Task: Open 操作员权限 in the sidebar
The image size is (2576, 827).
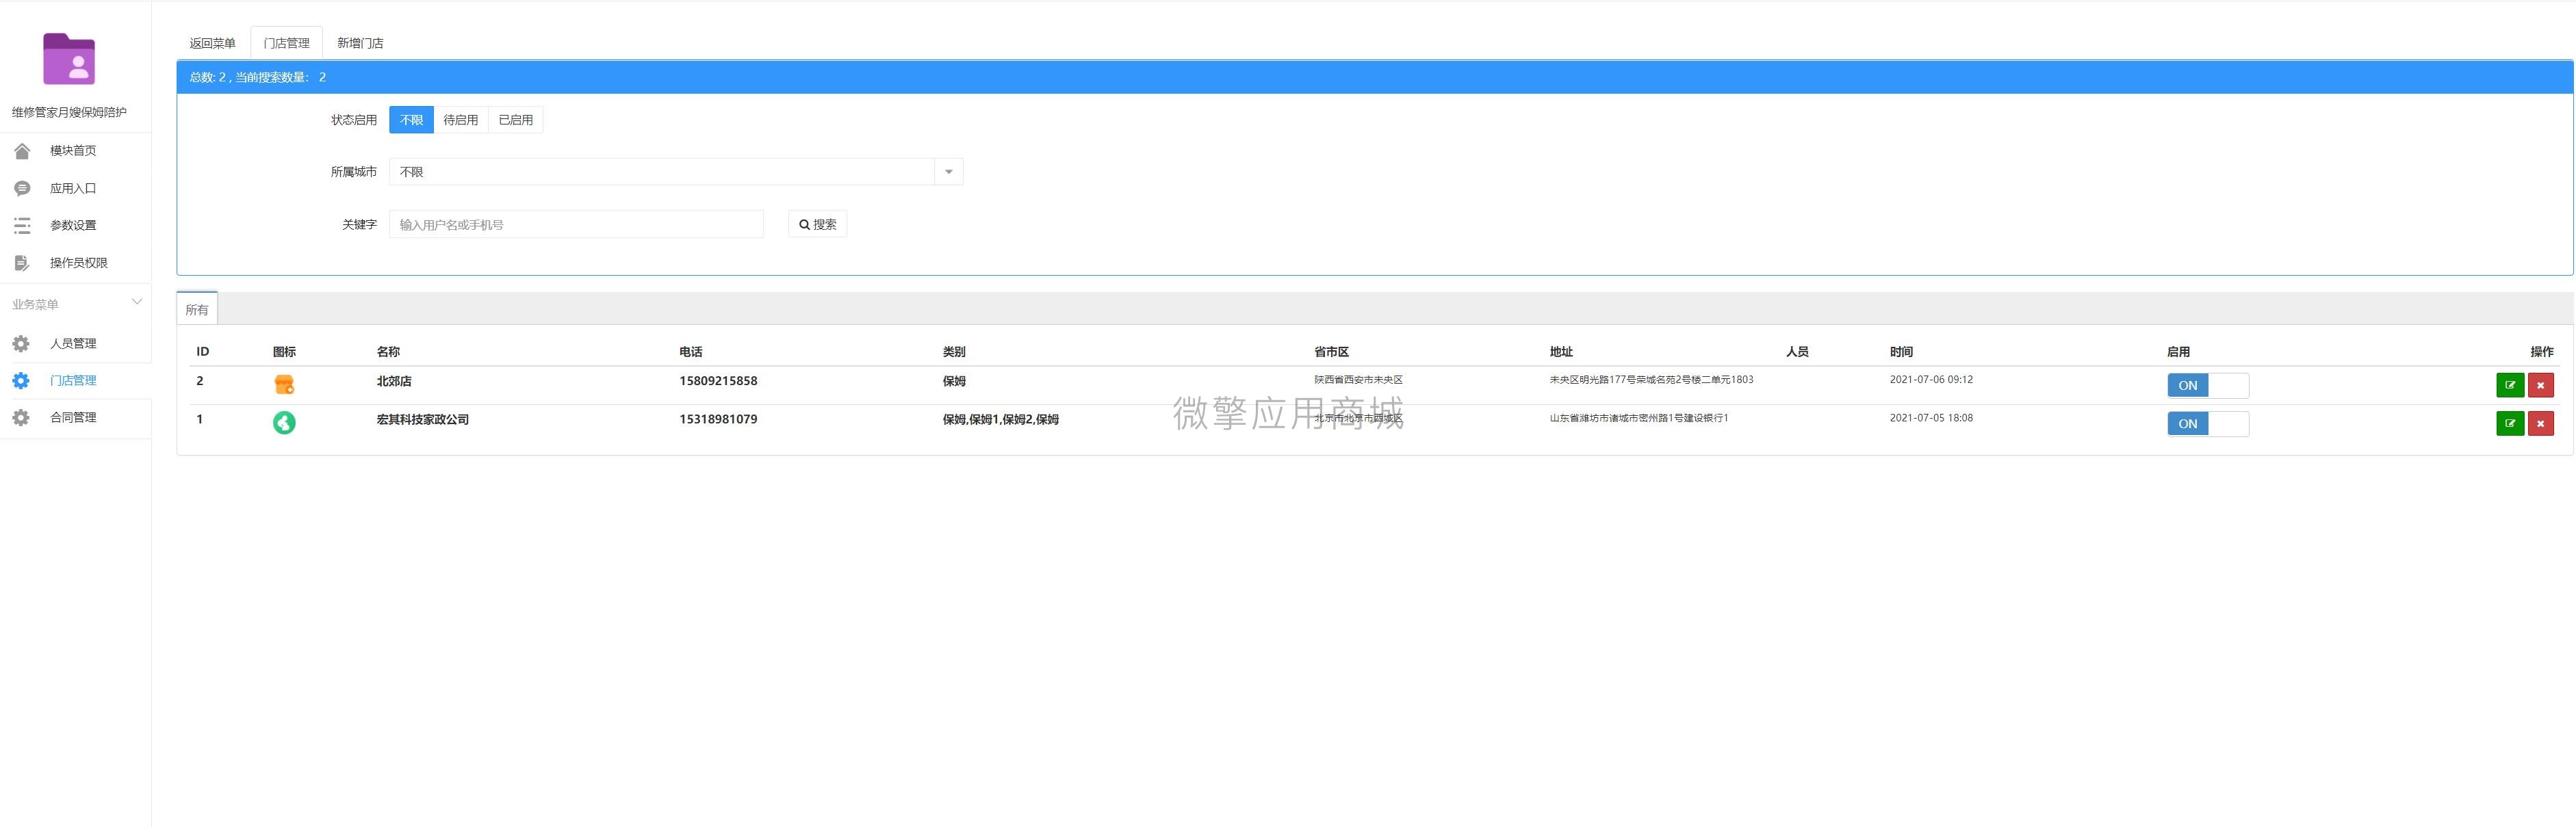Action: (x=79, y=263)
